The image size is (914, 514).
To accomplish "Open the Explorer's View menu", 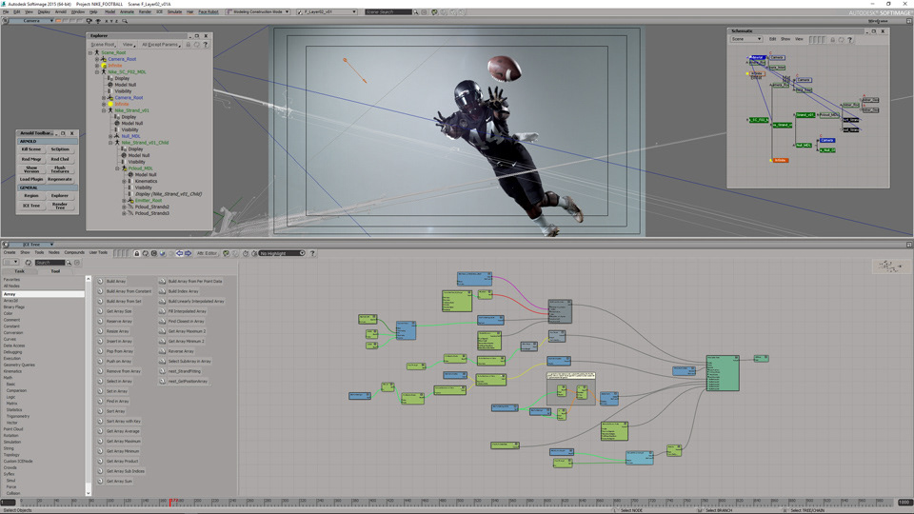I will coord(128,45).
